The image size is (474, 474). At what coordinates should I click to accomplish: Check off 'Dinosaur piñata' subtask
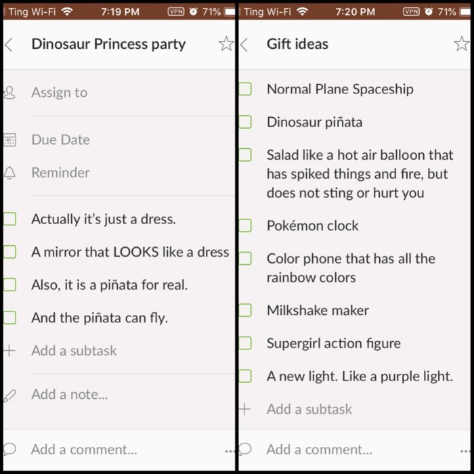click(x=245, y=122)
